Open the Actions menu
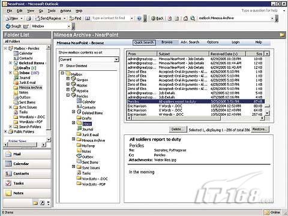The image size is (288, 216). 65,11
